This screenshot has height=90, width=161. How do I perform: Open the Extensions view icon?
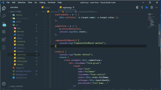(x=4, y=39)
